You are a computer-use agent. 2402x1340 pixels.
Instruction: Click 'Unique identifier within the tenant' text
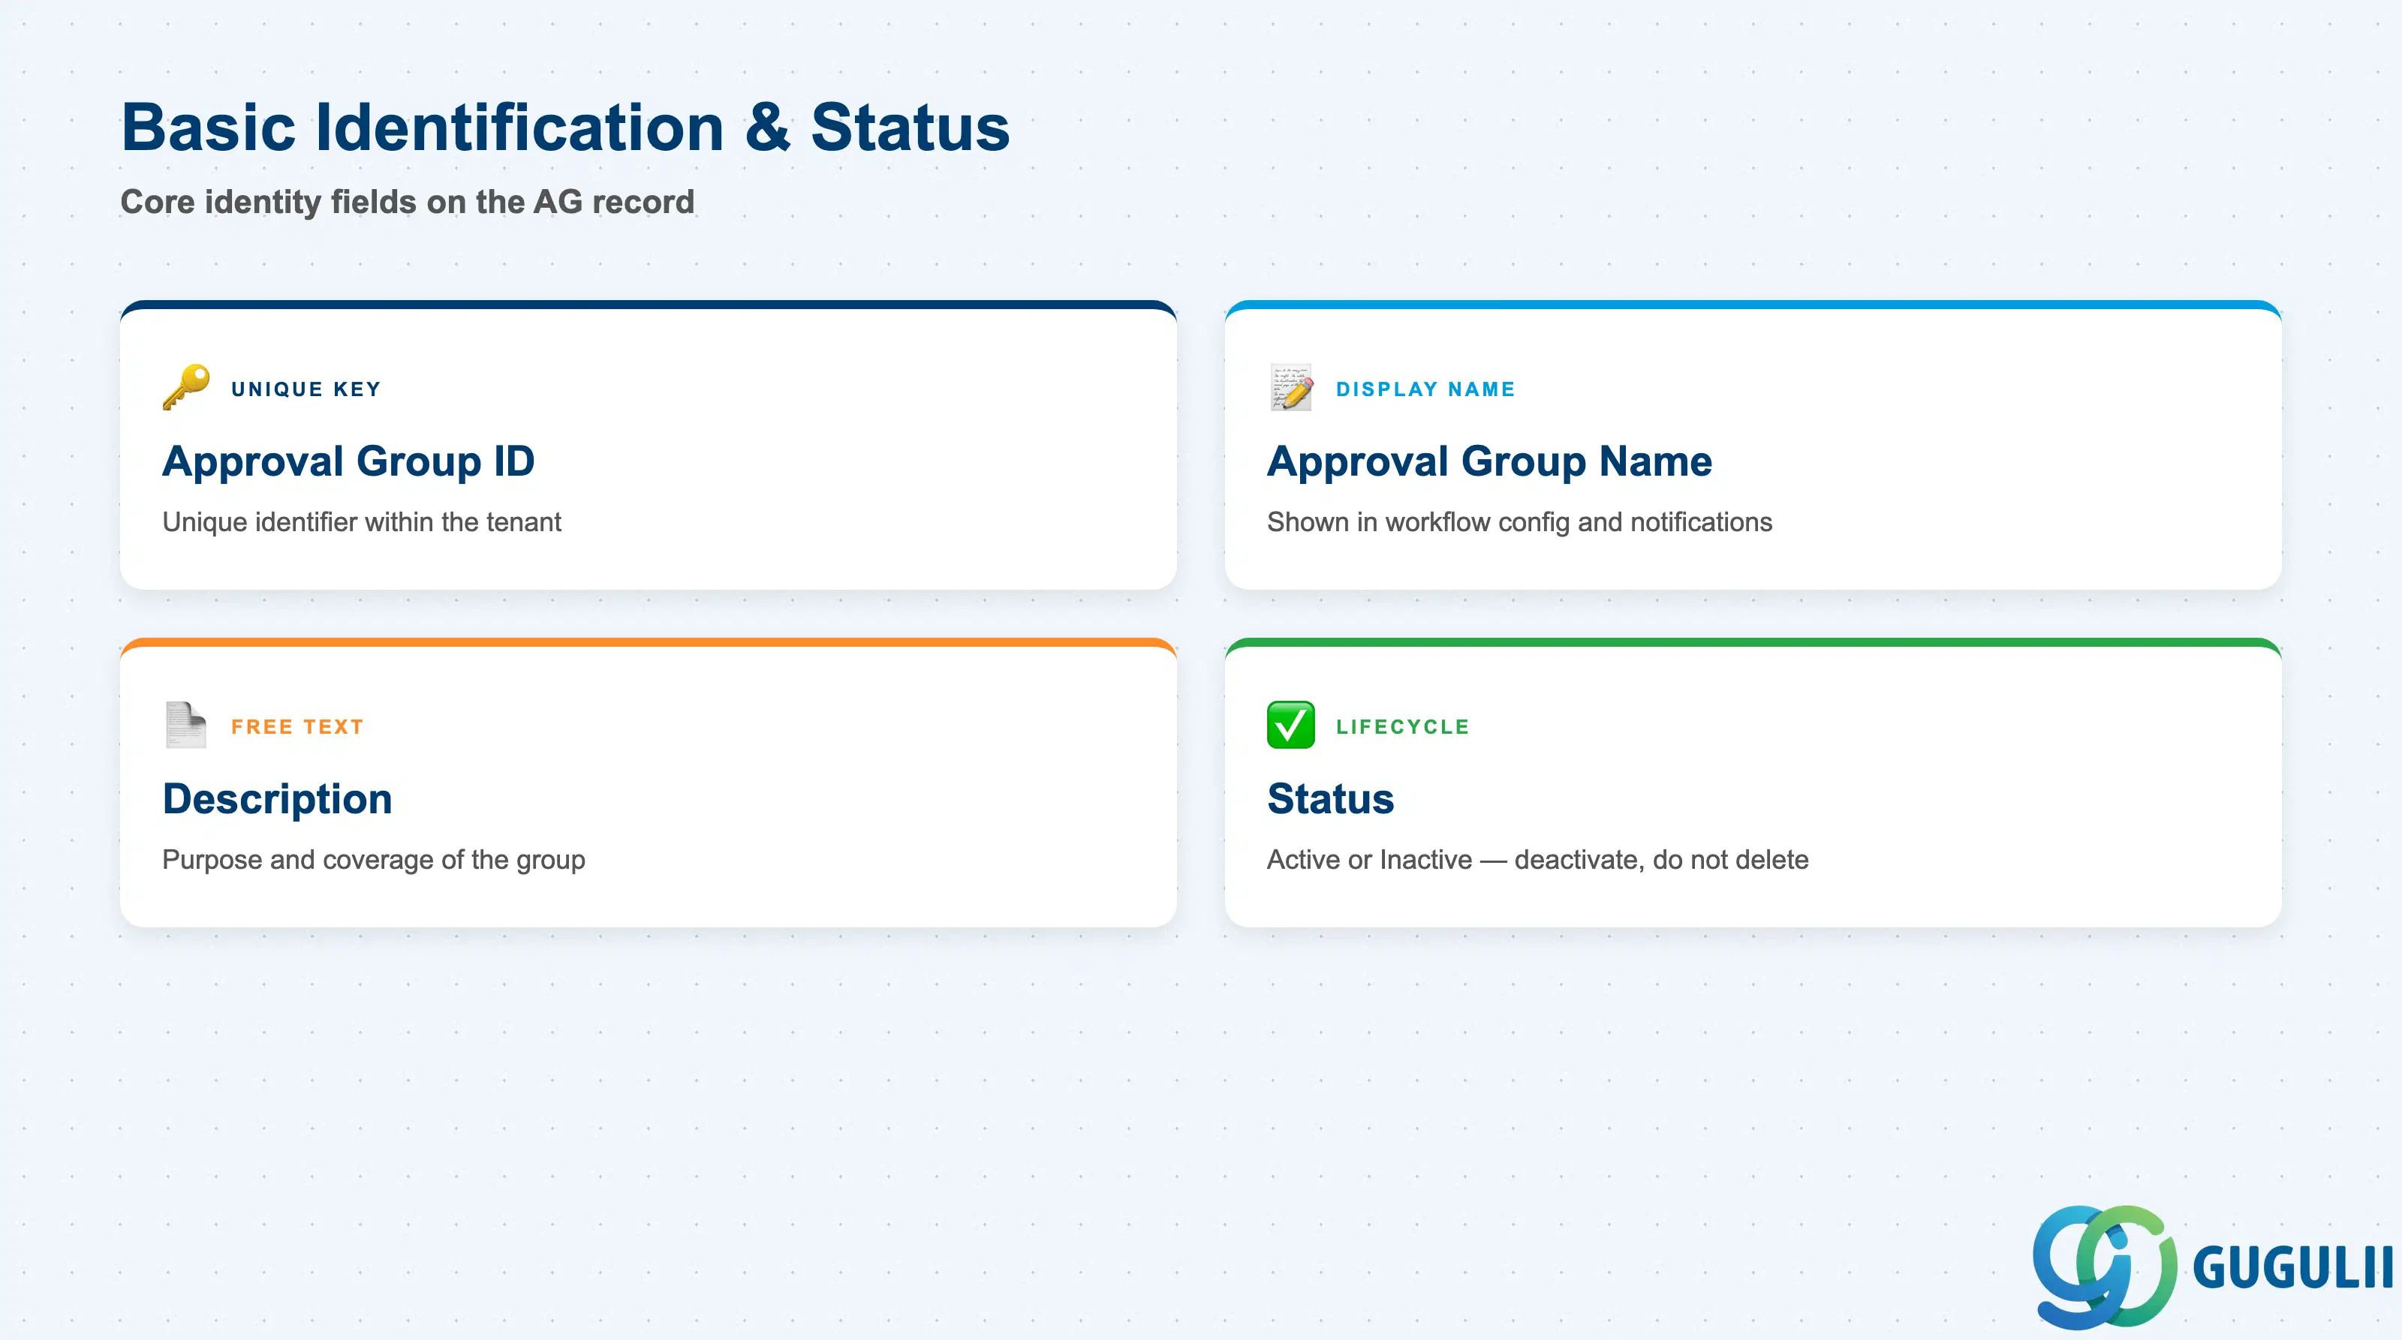(x=362, y=522)
